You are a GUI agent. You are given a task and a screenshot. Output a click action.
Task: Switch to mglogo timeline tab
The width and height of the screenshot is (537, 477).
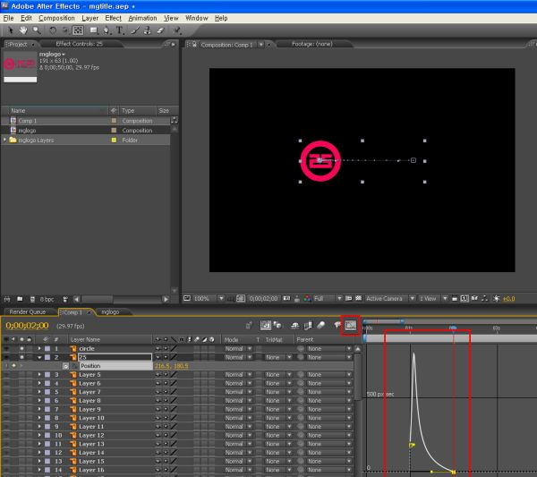point(110,312)
